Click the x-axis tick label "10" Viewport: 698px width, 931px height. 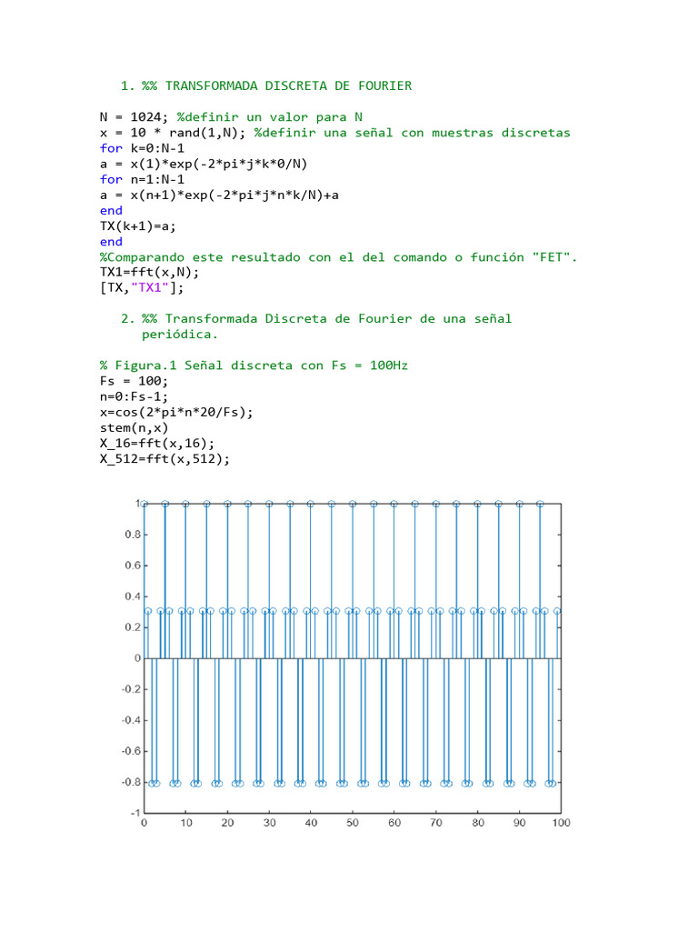pos(185,823)
